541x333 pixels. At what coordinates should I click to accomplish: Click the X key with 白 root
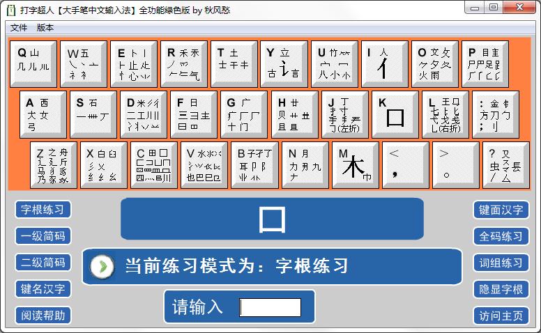[x=104, y=165]
